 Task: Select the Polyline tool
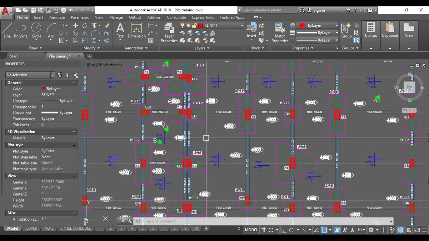click(21, 30)
